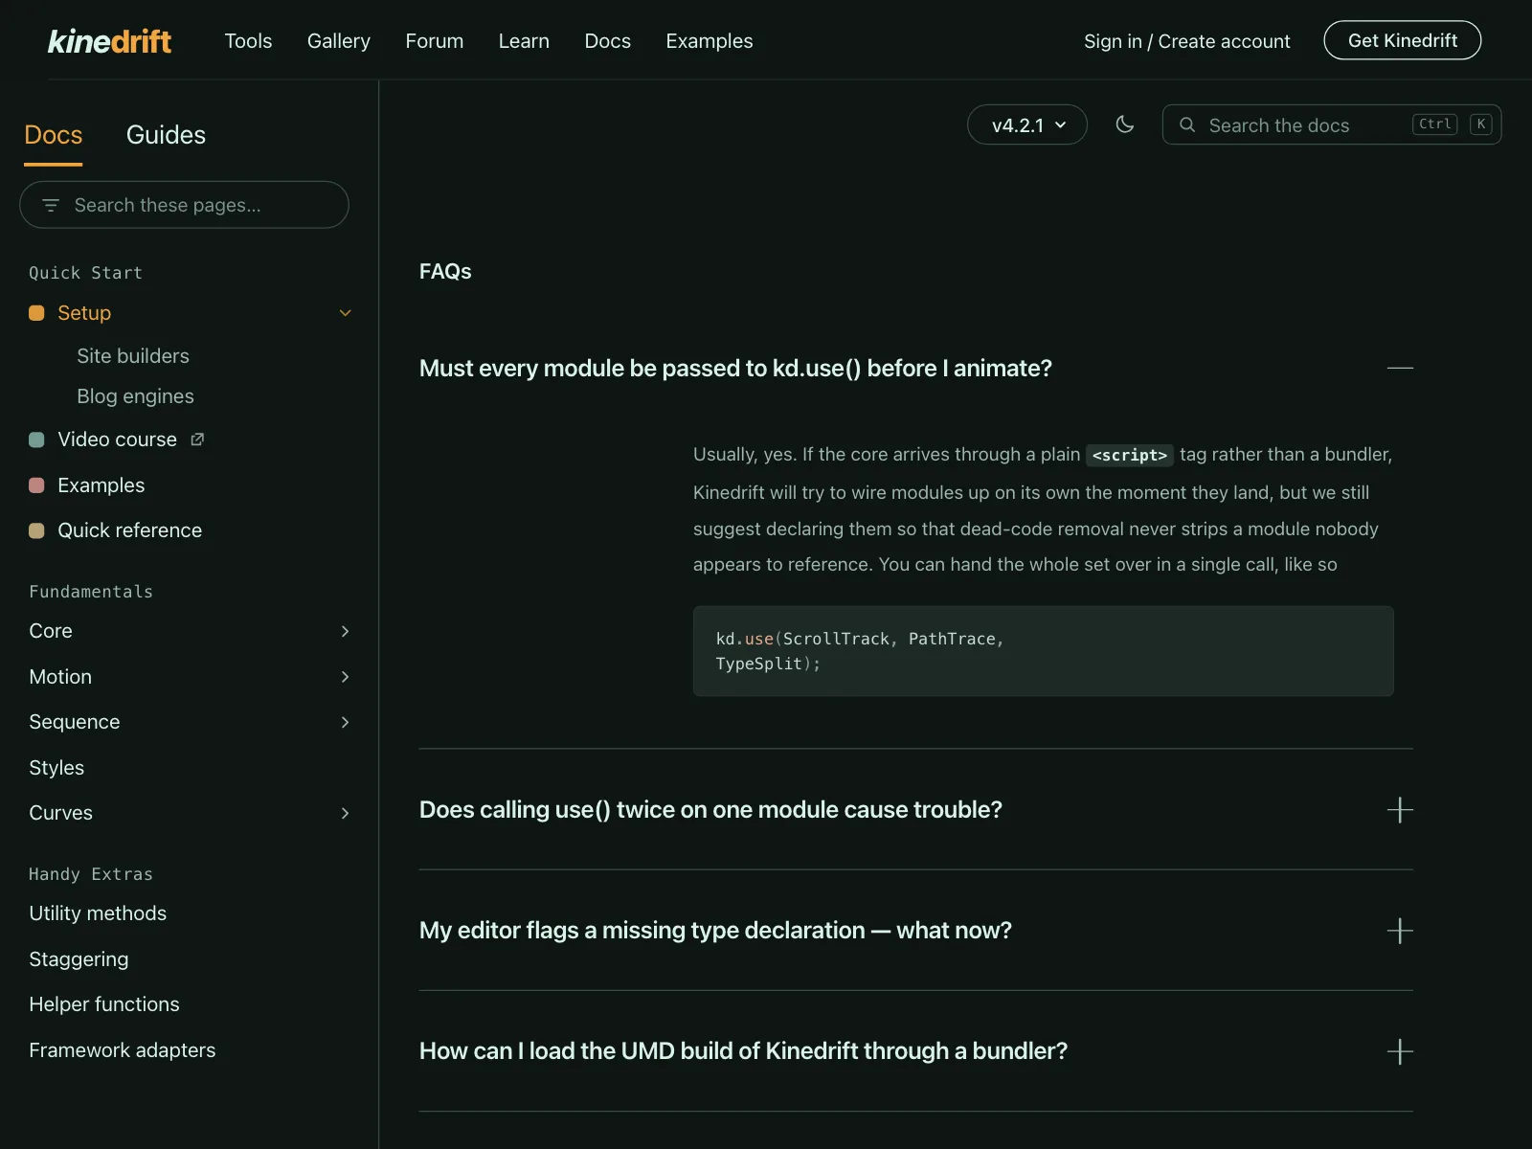Open Examples in the sidebar
1532x1149 pixels.
pos(101,485)
